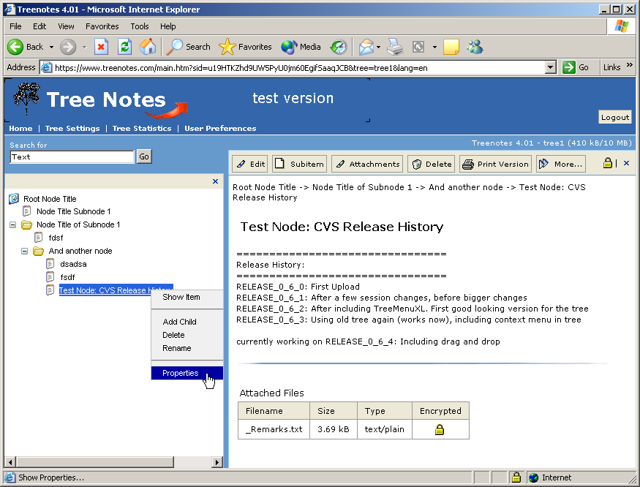640x487 pixels.
Task: Open the Tools menu
Action: point(140,26)
